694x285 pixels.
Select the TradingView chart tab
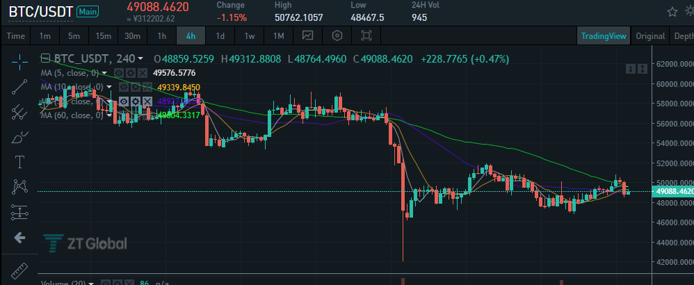tap(604, 36)
